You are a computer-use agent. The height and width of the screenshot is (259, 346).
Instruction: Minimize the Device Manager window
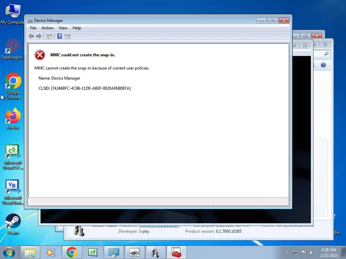[262, 21]
